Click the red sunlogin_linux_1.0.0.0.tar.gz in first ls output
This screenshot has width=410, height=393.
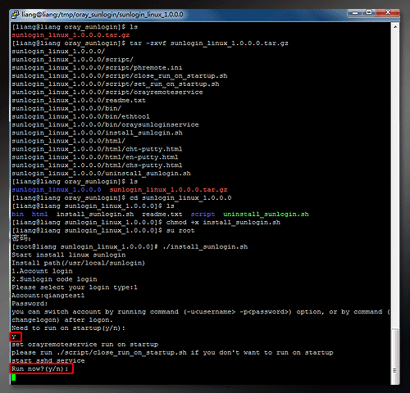coord(71,35)
